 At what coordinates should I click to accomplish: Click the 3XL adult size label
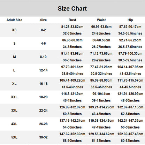[x=14, y=110]
